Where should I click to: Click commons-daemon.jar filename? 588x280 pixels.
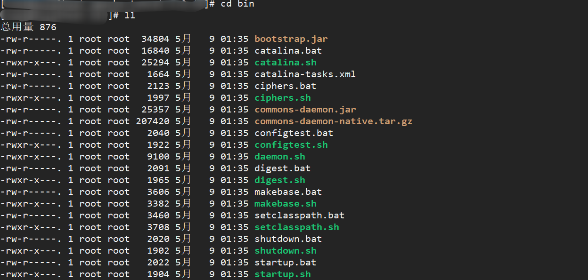305,110
